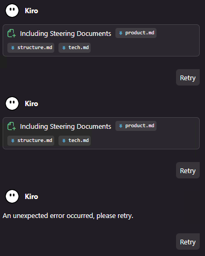
Task: Click the green steering document icon in the second panel
Action: tap(12, 126)
